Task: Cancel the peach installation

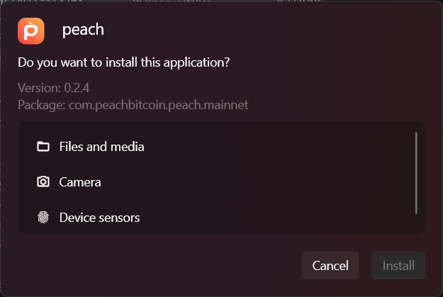Action: coord(330,266)
